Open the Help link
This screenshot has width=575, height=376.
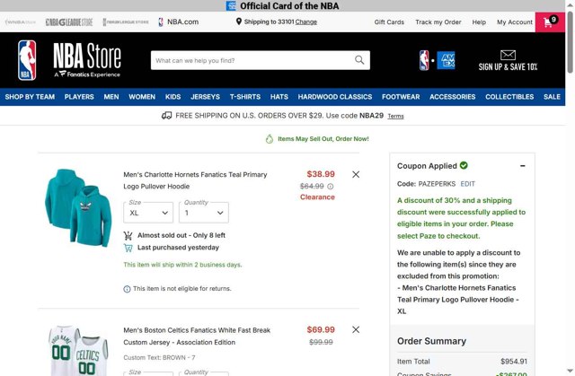click(479, 22)
